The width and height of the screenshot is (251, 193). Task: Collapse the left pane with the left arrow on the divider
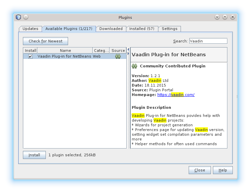pyautogui.click(x=128, y=50)
